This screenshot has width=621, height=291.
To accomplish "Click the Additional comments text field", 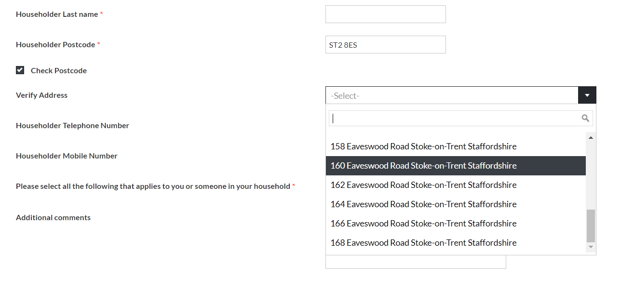I will pos(416,262).
